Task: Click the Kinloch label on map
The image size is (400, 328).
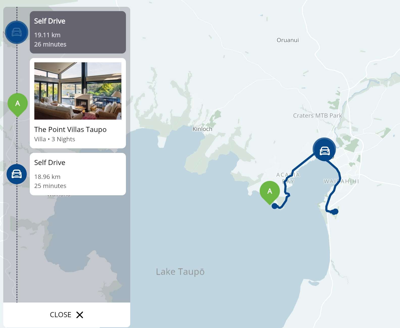Action: pos(202,129)
